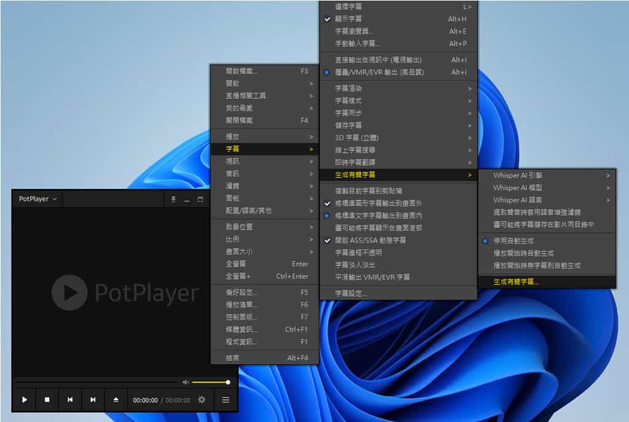
Task: Open 偏好設定... F5 entry
Action: coord(264,292)
